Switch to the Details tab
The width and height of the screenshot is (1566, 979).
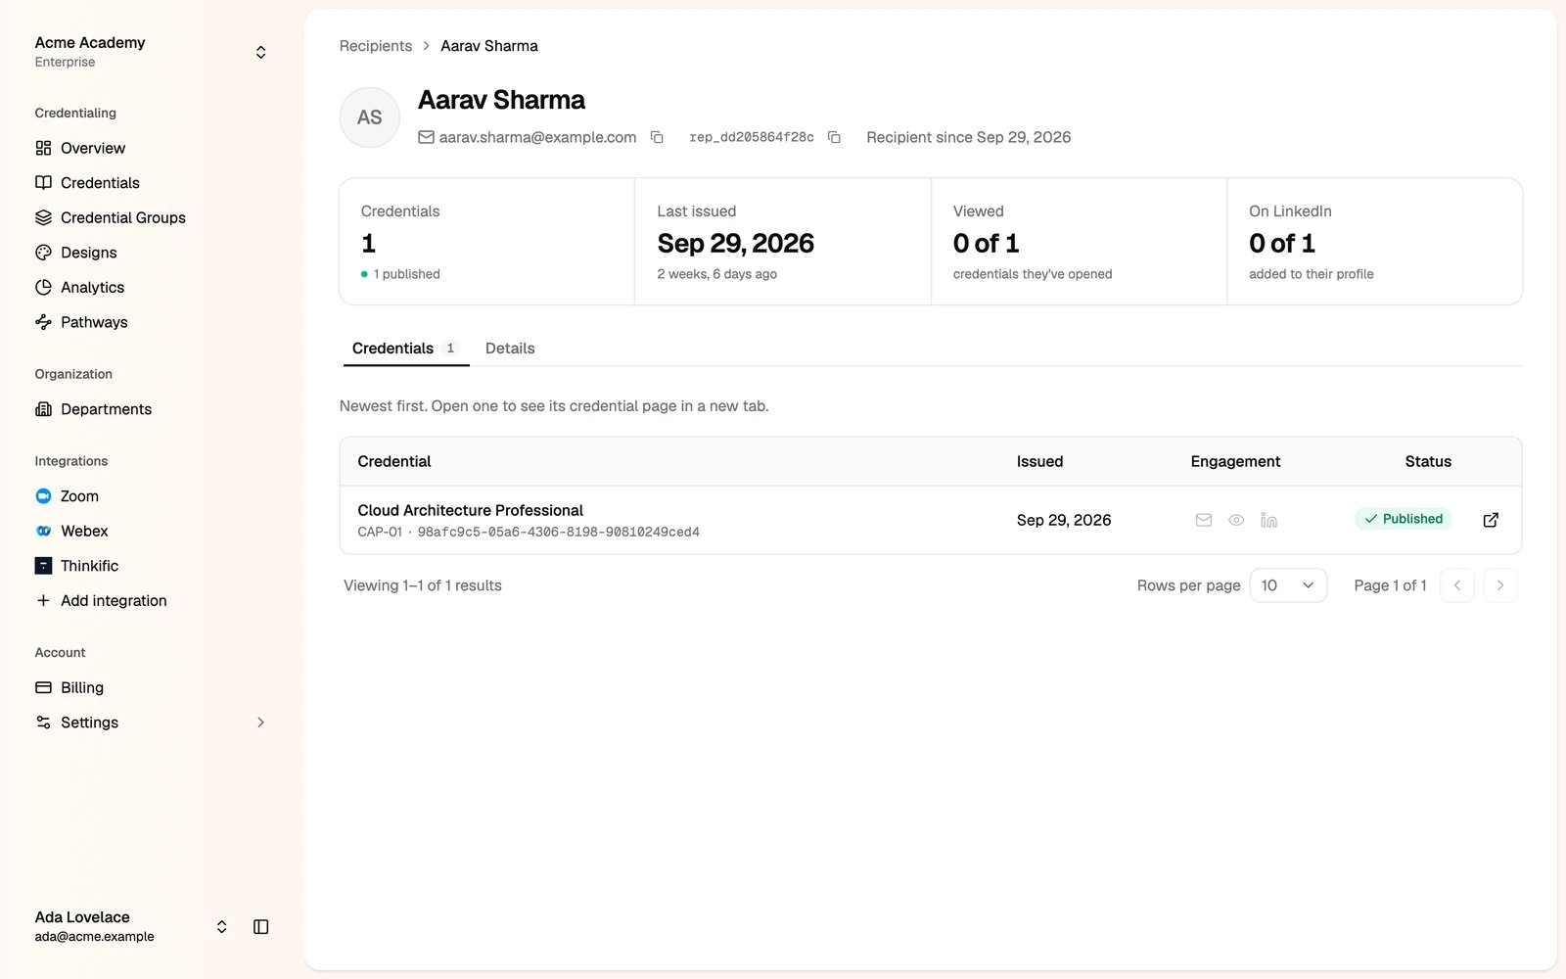click(x=510, y=349)
